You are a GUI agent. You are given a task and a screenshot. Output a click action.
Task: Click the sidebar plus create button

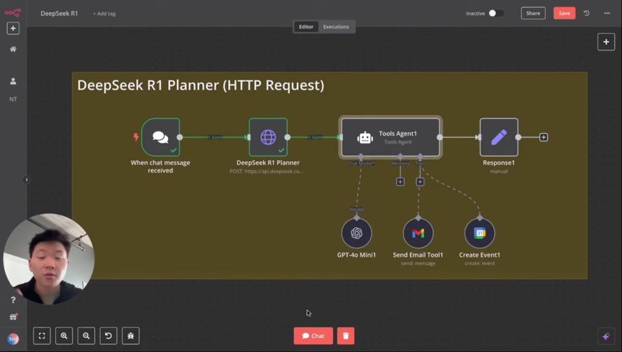(13, 29)
